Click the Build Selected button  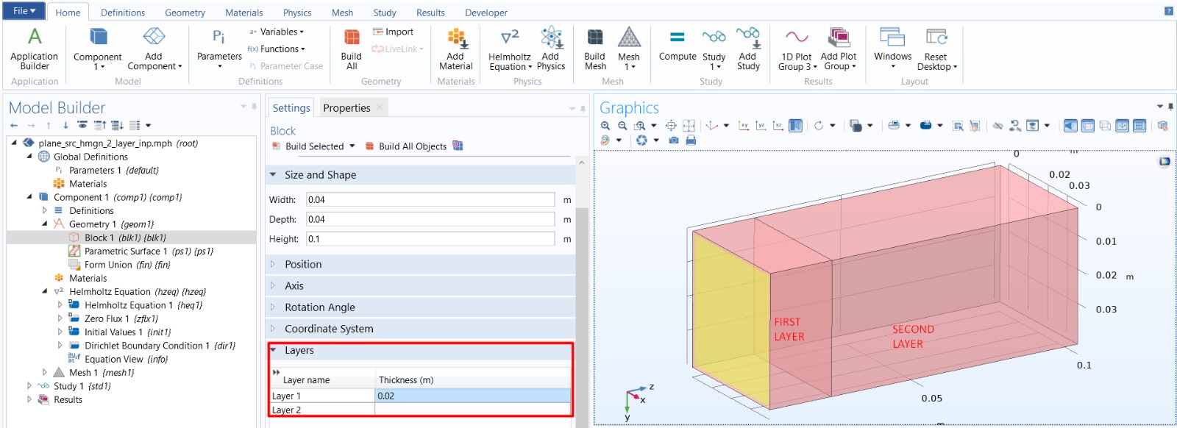pyautogui.click(x=313, y=146)
